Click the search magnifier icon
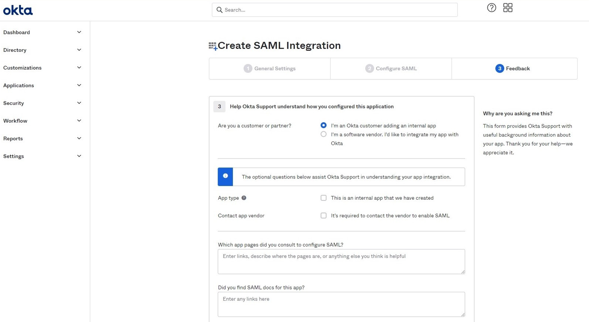The height and width of the screenshot is (322, 589). 219,10
